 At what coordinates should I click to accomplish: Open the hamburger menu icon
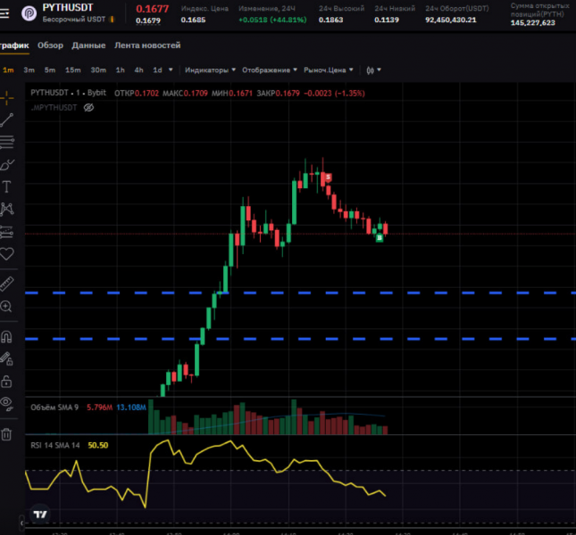(4, 14)
